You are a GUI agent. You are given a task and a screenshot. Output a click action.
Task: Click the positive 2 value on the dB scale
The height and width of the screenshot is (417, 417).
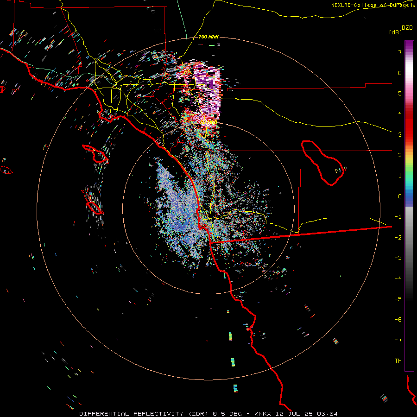pyautogui.click(x=400, y=155)
